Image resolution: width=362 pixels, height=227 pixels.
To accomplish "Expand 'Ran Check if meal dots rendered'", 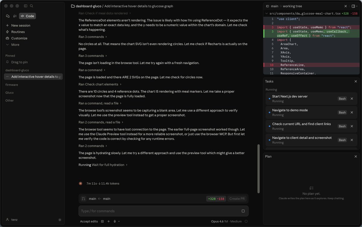I will 105,13.
